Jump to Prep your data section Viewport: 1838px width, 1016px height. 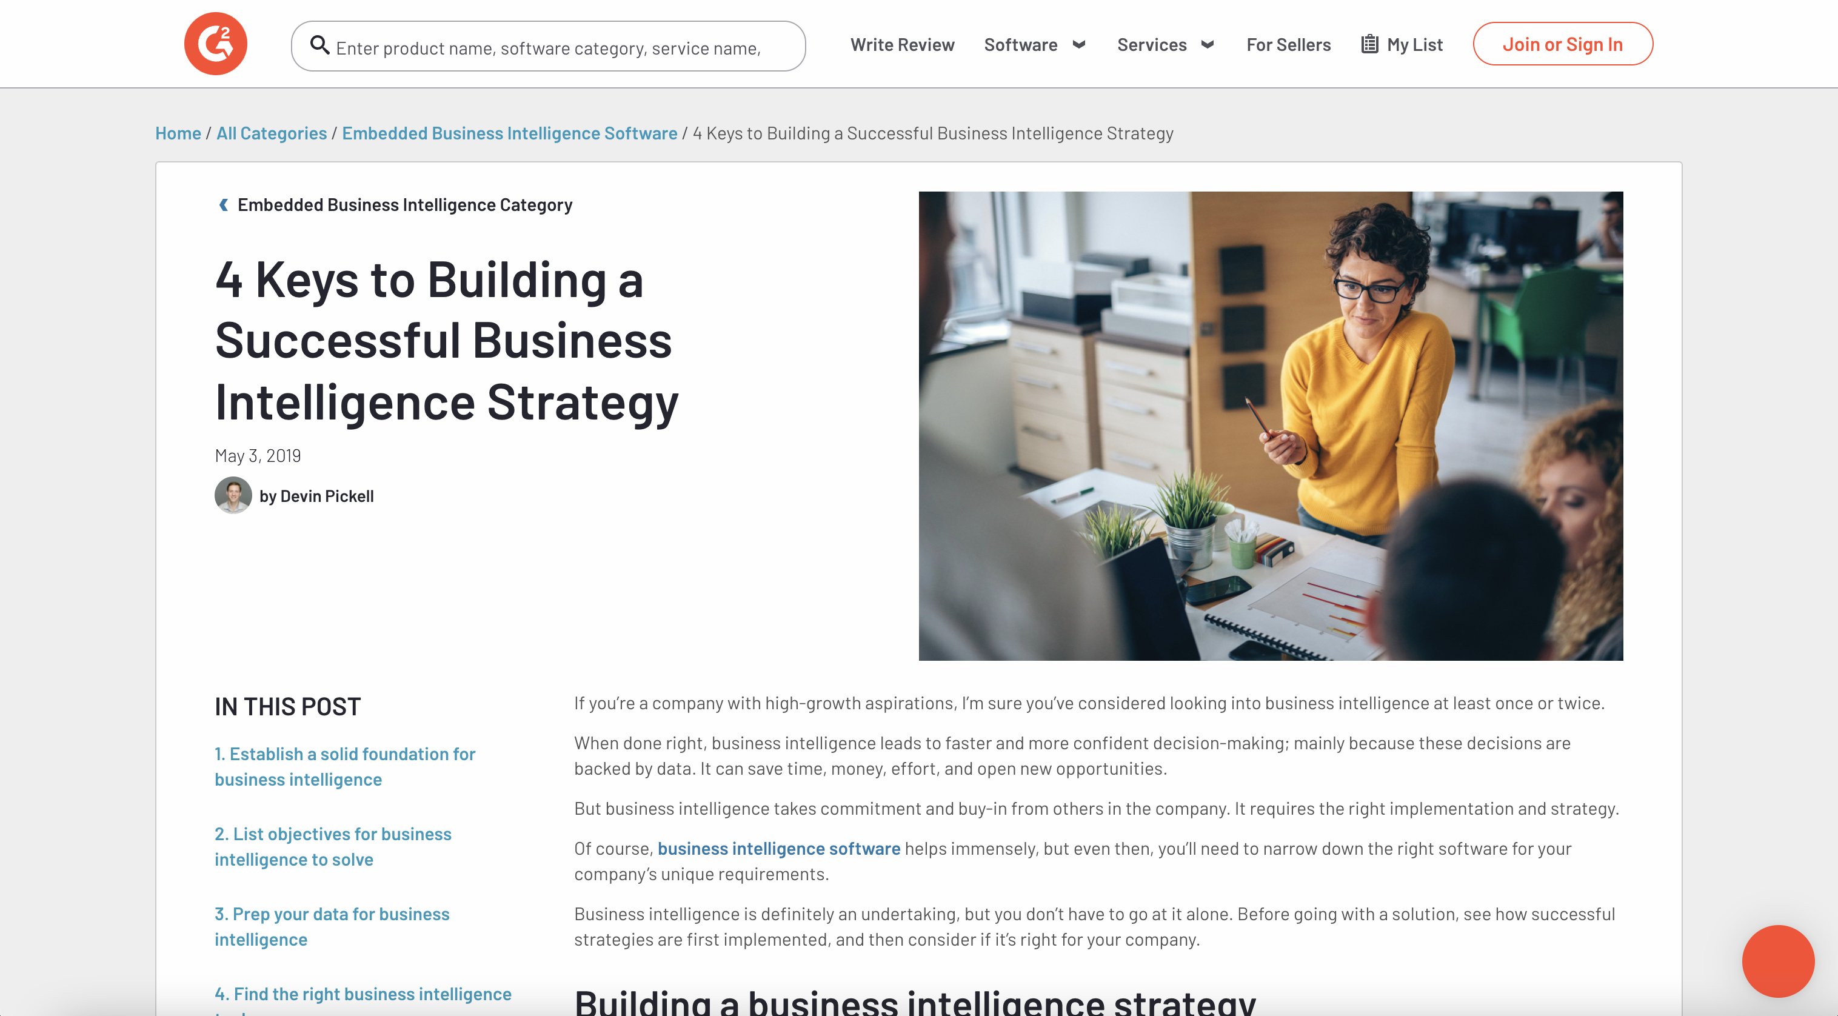[332, 927]
